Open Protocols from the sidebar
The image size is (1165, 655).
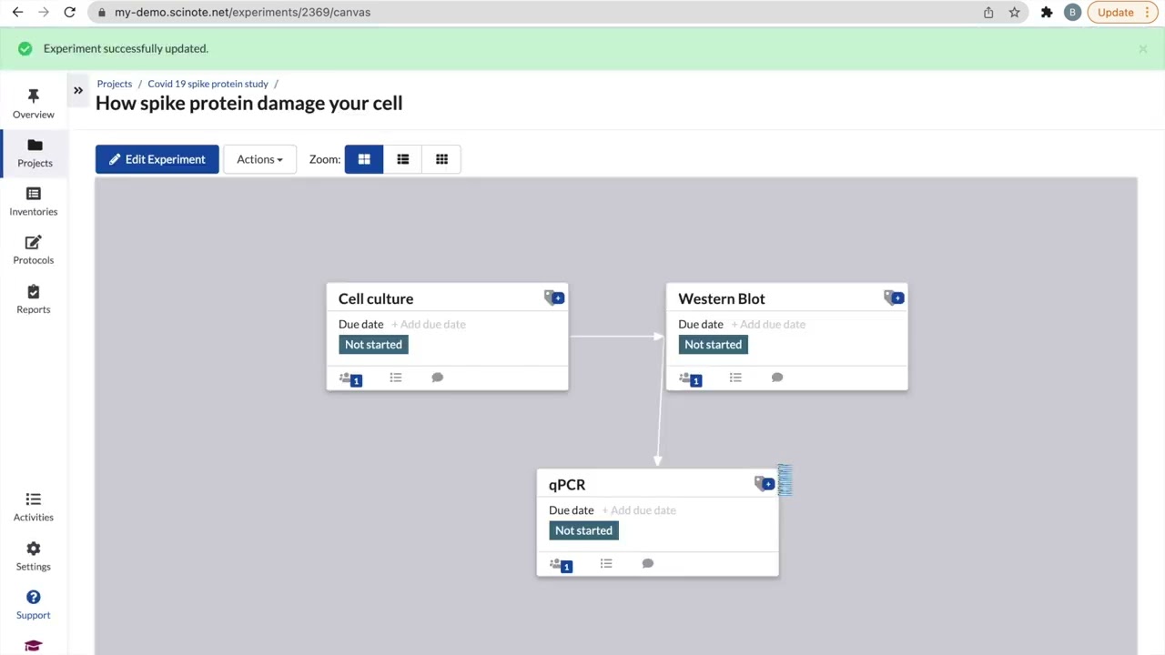[x=34, y=250]
